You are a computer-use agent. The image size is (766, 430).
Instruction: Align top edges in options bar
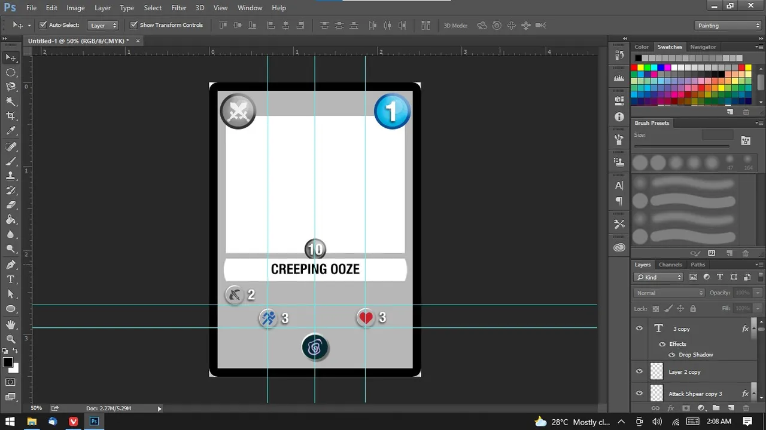click(223, 25)
